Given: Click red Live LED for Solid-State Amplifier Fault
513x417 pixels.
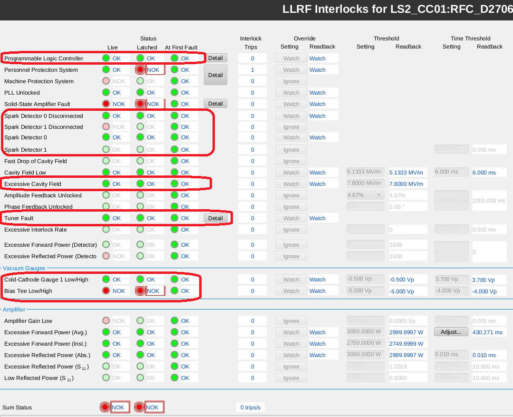Looking at the screenshot, I should 106,104.
